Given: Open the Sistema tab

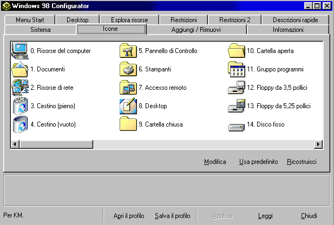Looking at the screenshot, I should click(40, 30).
